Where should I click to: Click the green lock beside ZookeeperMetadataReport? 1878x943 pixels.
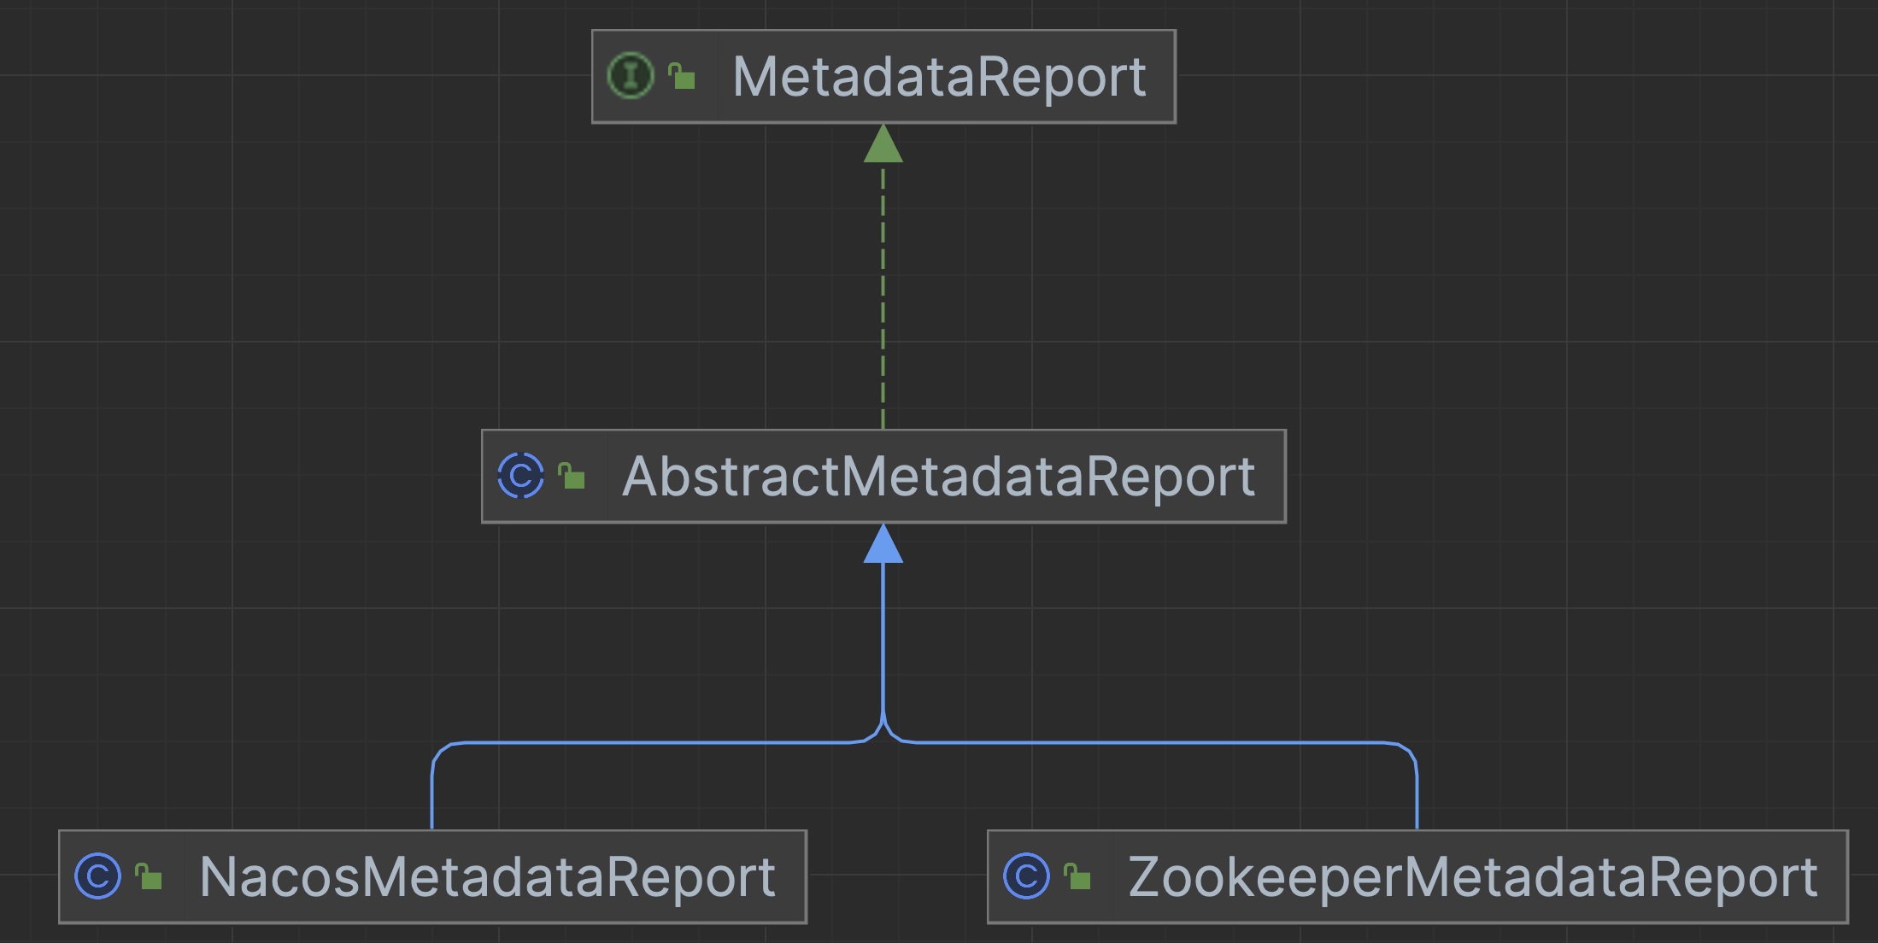(1078, 876)
